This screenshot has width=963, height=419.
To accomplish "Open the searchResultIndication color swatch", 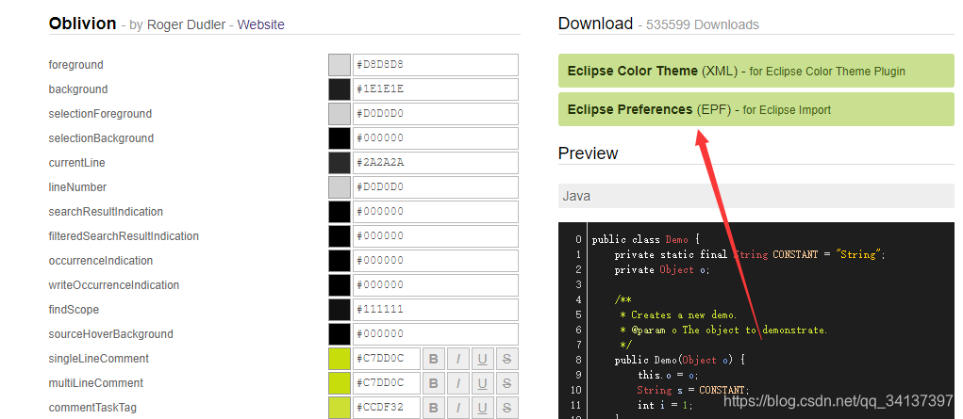I will pyautogui.click(x=339, y=212).
